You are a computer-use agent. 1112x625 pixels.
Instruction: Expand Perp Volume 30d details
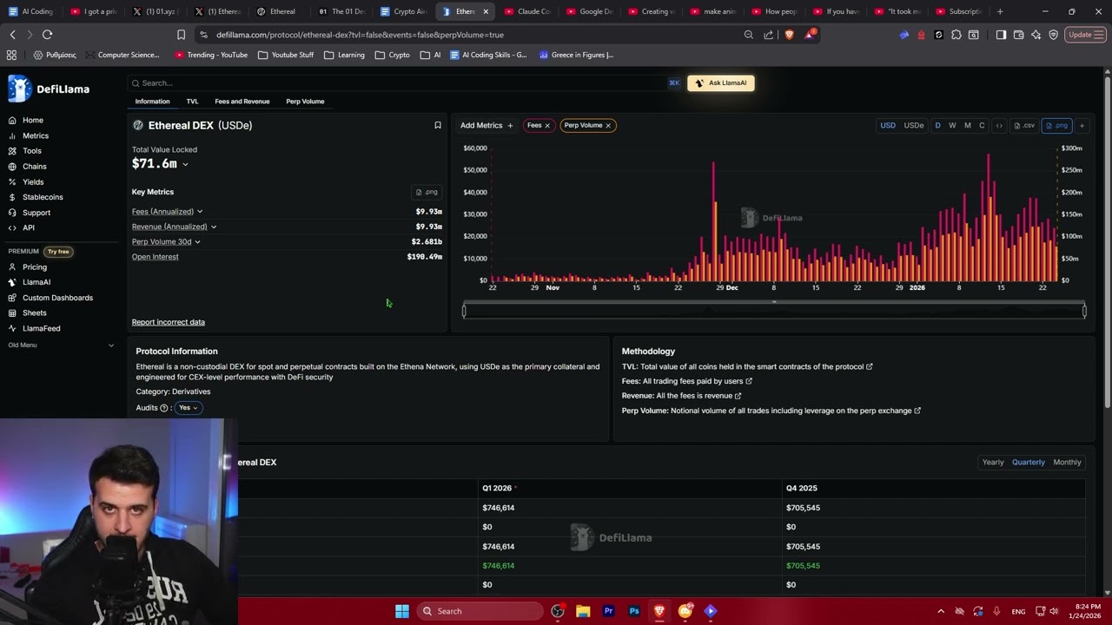point(197,241)
